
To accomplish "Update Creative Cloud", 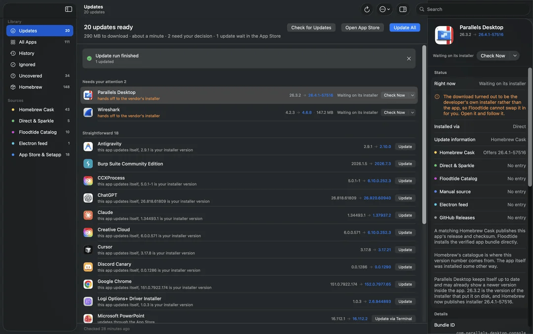I will 405,232.
